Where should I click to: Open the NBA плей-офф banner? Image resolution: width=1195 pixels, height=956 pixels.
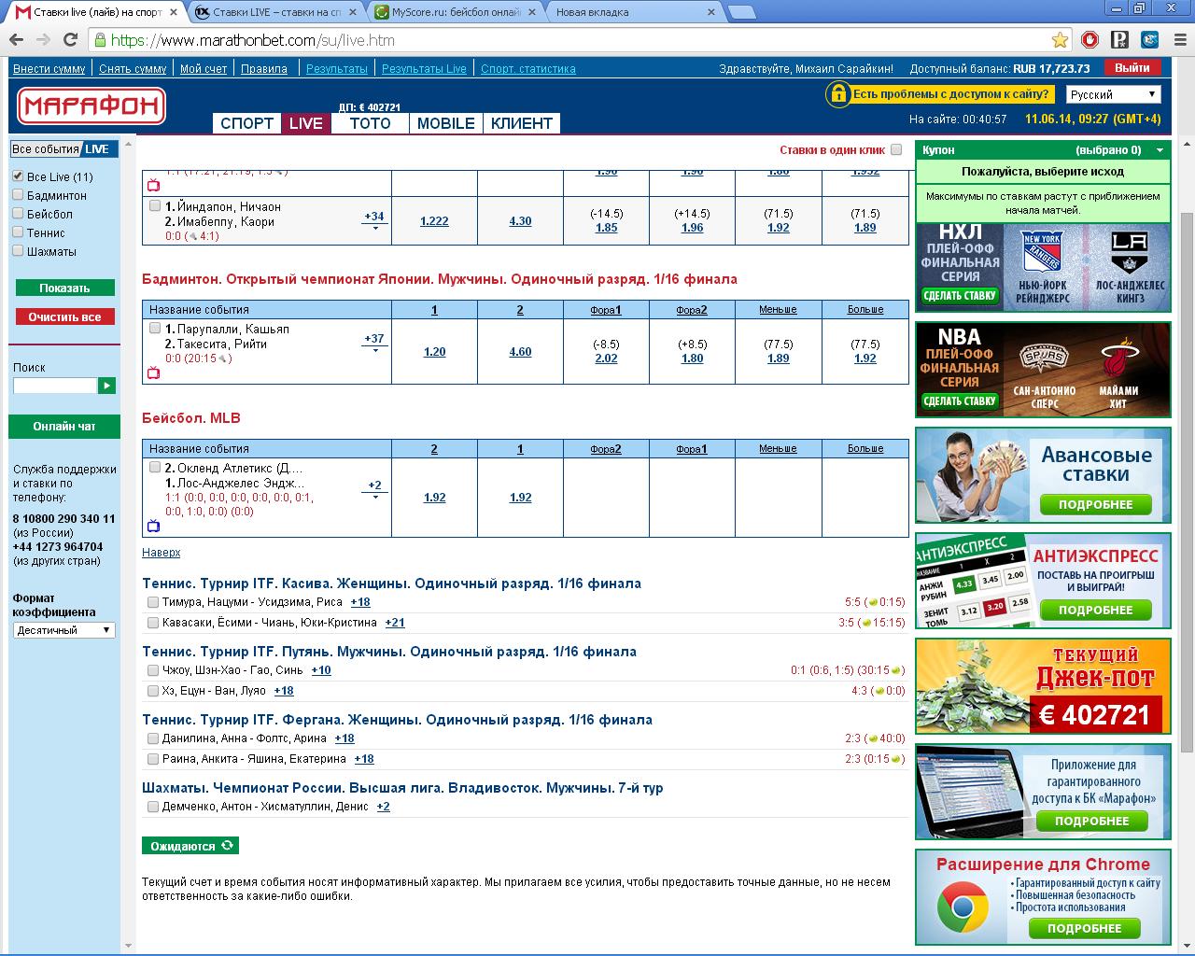tap(1043, 370)
